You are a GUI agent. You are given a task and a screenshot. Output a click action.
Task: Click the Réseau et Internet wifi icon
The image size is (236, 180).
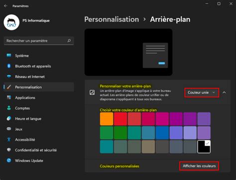click(x=9, y=76)
